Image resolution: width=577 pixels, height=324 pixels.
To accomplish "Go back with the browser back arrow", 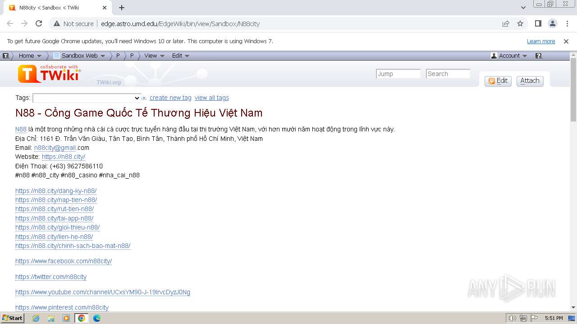I will click(x=10, y=23).
